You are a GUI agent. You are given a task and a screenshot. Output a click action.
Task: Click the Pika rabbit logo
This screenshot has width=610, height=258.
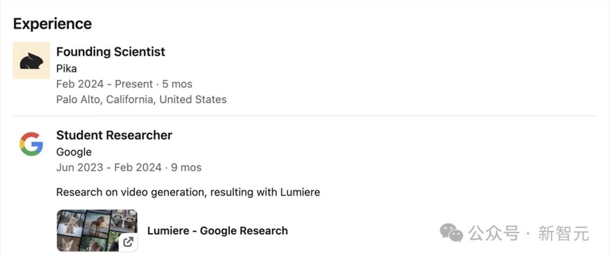[31, 60]
